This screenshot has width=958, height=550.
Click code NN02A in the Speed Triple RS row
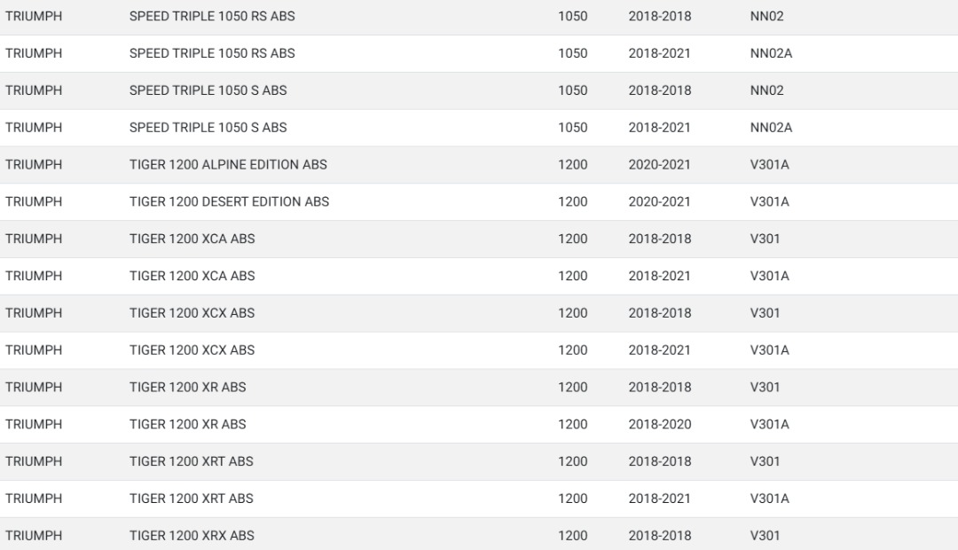[x=771, y=54]
